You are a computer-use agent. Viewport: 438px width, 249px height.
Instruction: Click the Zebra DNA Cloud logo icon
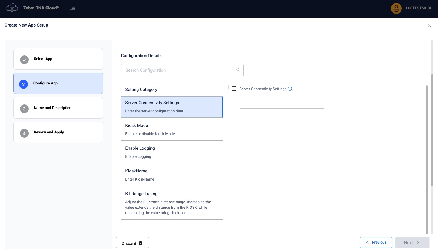click(x=12, y=8)
